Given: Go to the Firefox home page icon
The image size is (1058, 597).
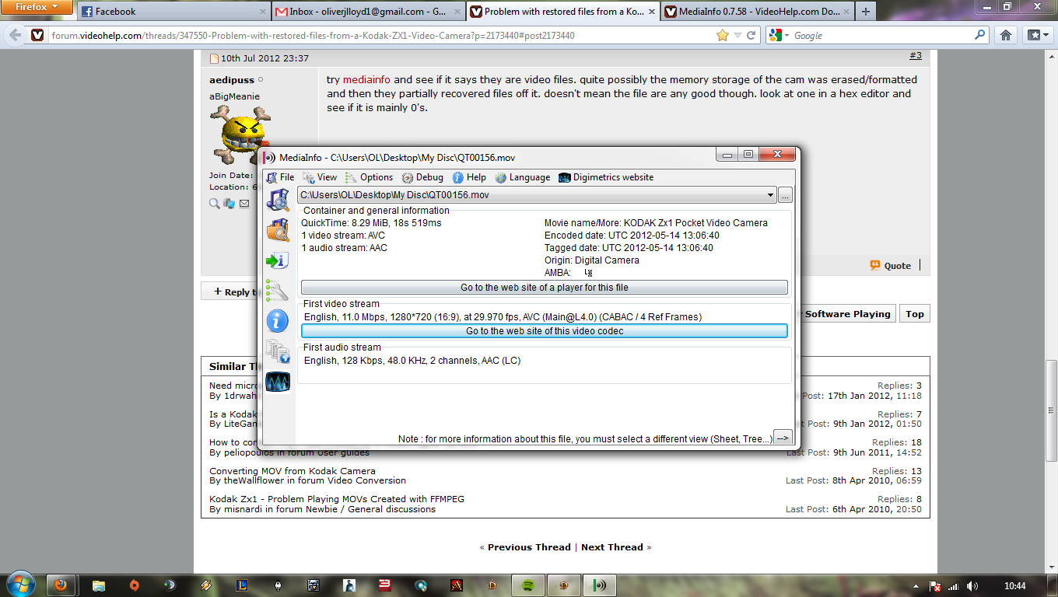Looking at the screenshot, I should point(1006,35).
